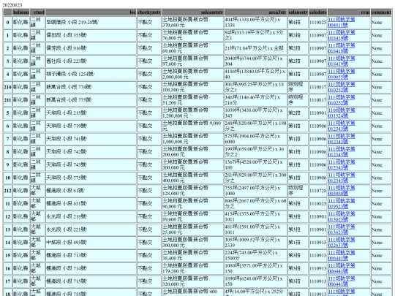Open the crm link in row 4
The width and height of the screenshot is (395, 296).
[x=342, y=75]
